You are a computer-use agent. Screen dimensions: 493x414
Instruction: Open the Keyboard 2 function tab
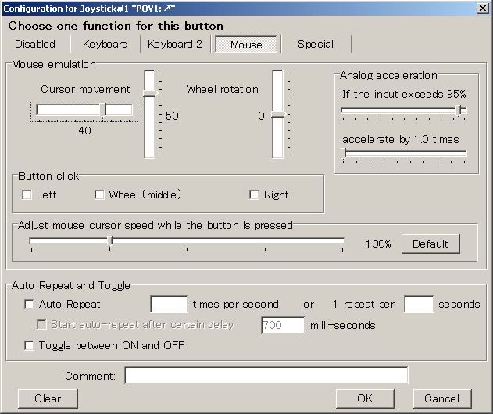coord(175,44)
